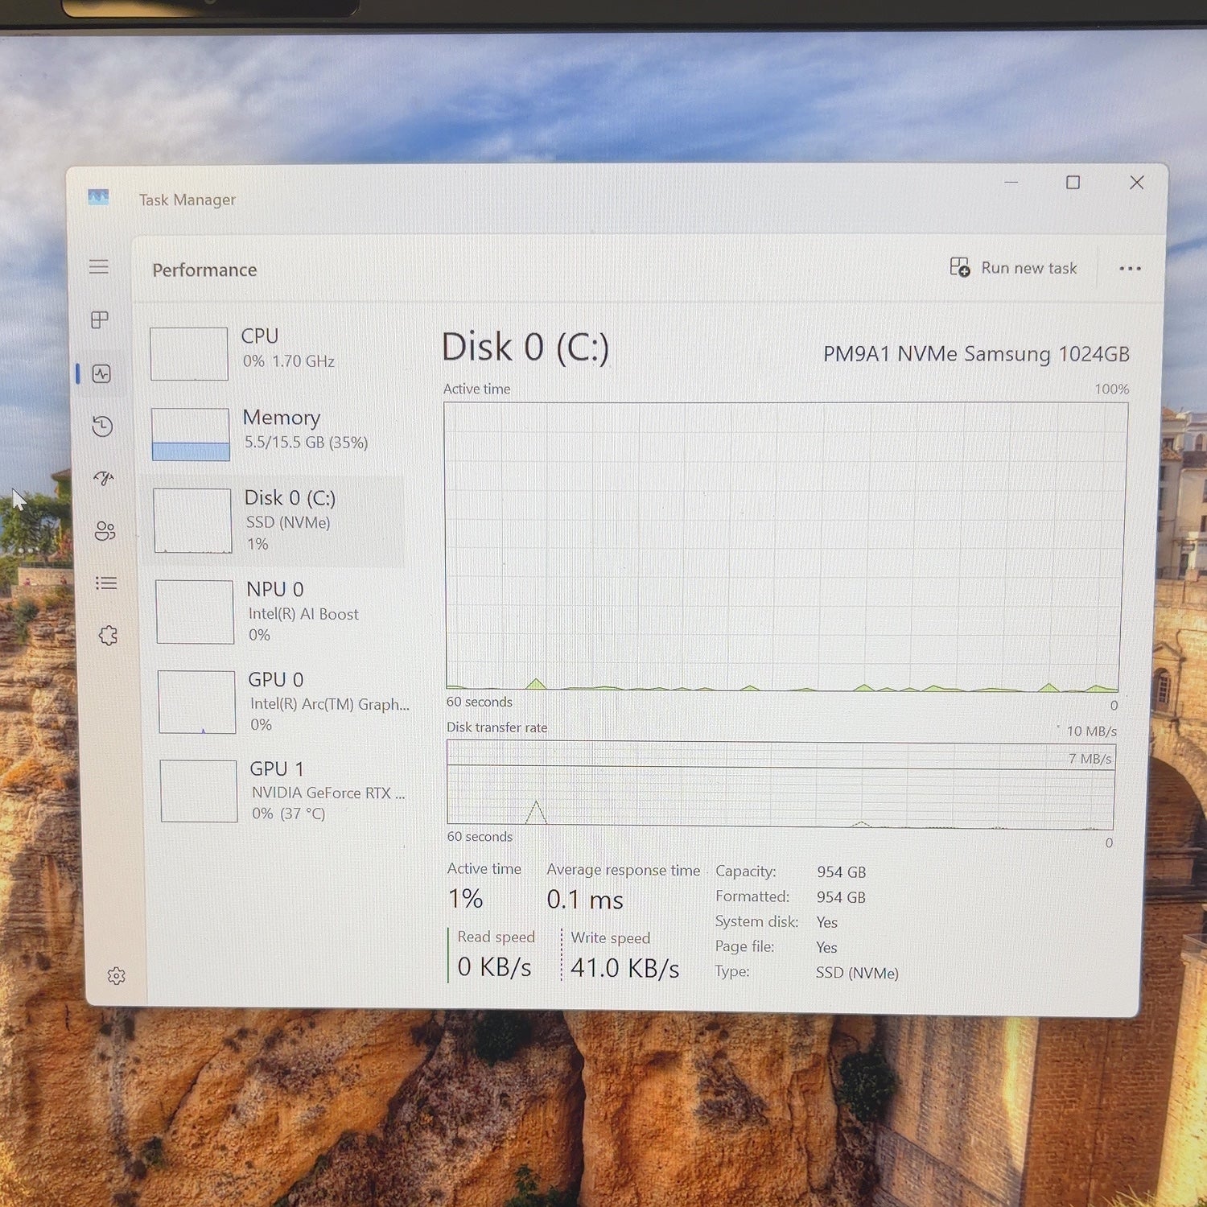1207x1207 pixels.
Task: Open the Services page puzzle icon
Action: tap(108, 636)
